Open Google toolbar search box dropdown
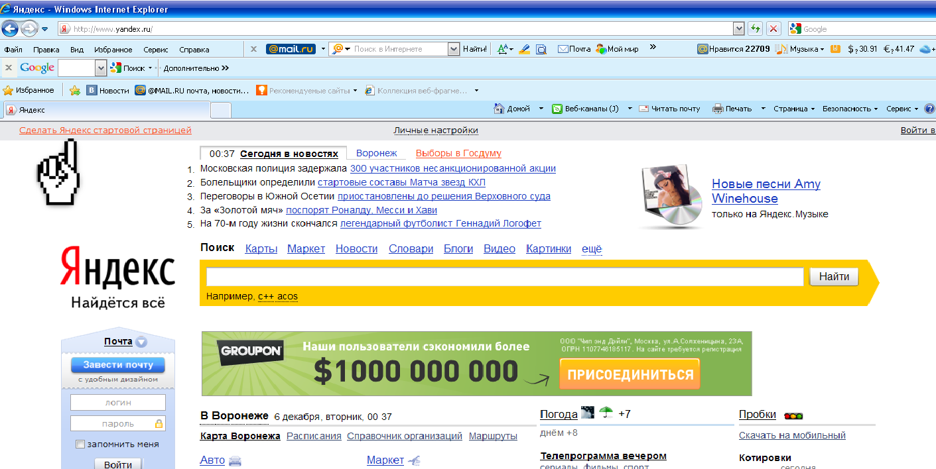This screenshot has width=936, height=469. [101, 68]
